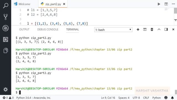This screenshot has width=177, height=100.
Task: Open the '1: bash' terminal dropdown
Action: [113, 30]
